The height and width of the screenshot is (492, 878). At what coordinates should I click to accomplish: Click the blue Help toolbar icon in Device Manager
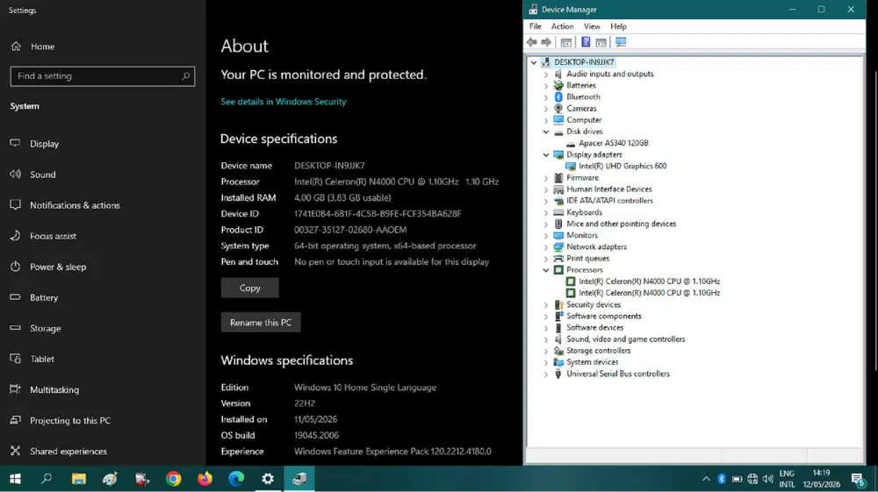pos(586,42)
